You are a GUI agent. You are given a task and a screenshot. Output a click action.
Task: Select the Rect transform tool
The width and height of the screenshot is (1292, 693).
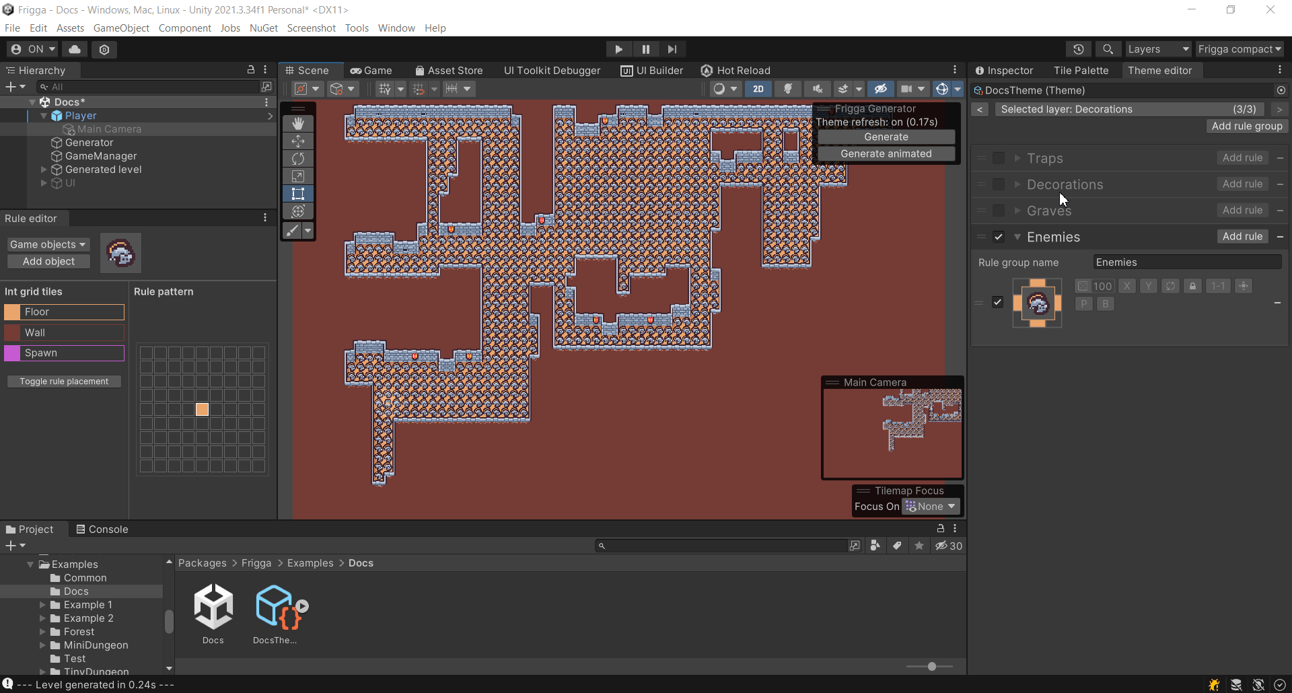click(298, 194)
